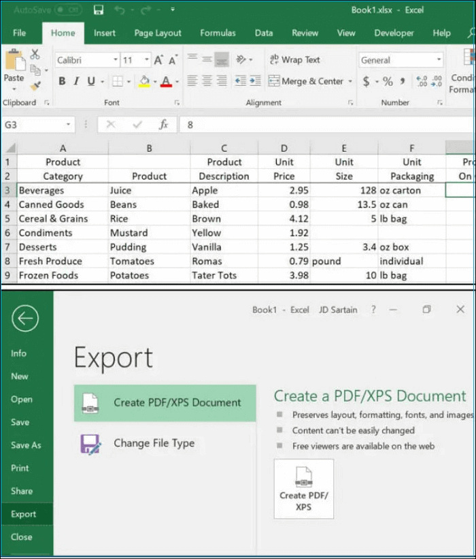
Task: Expand the Merge & Center dropdown arrow
Action: pyautogui.click(x=350, y=82)
